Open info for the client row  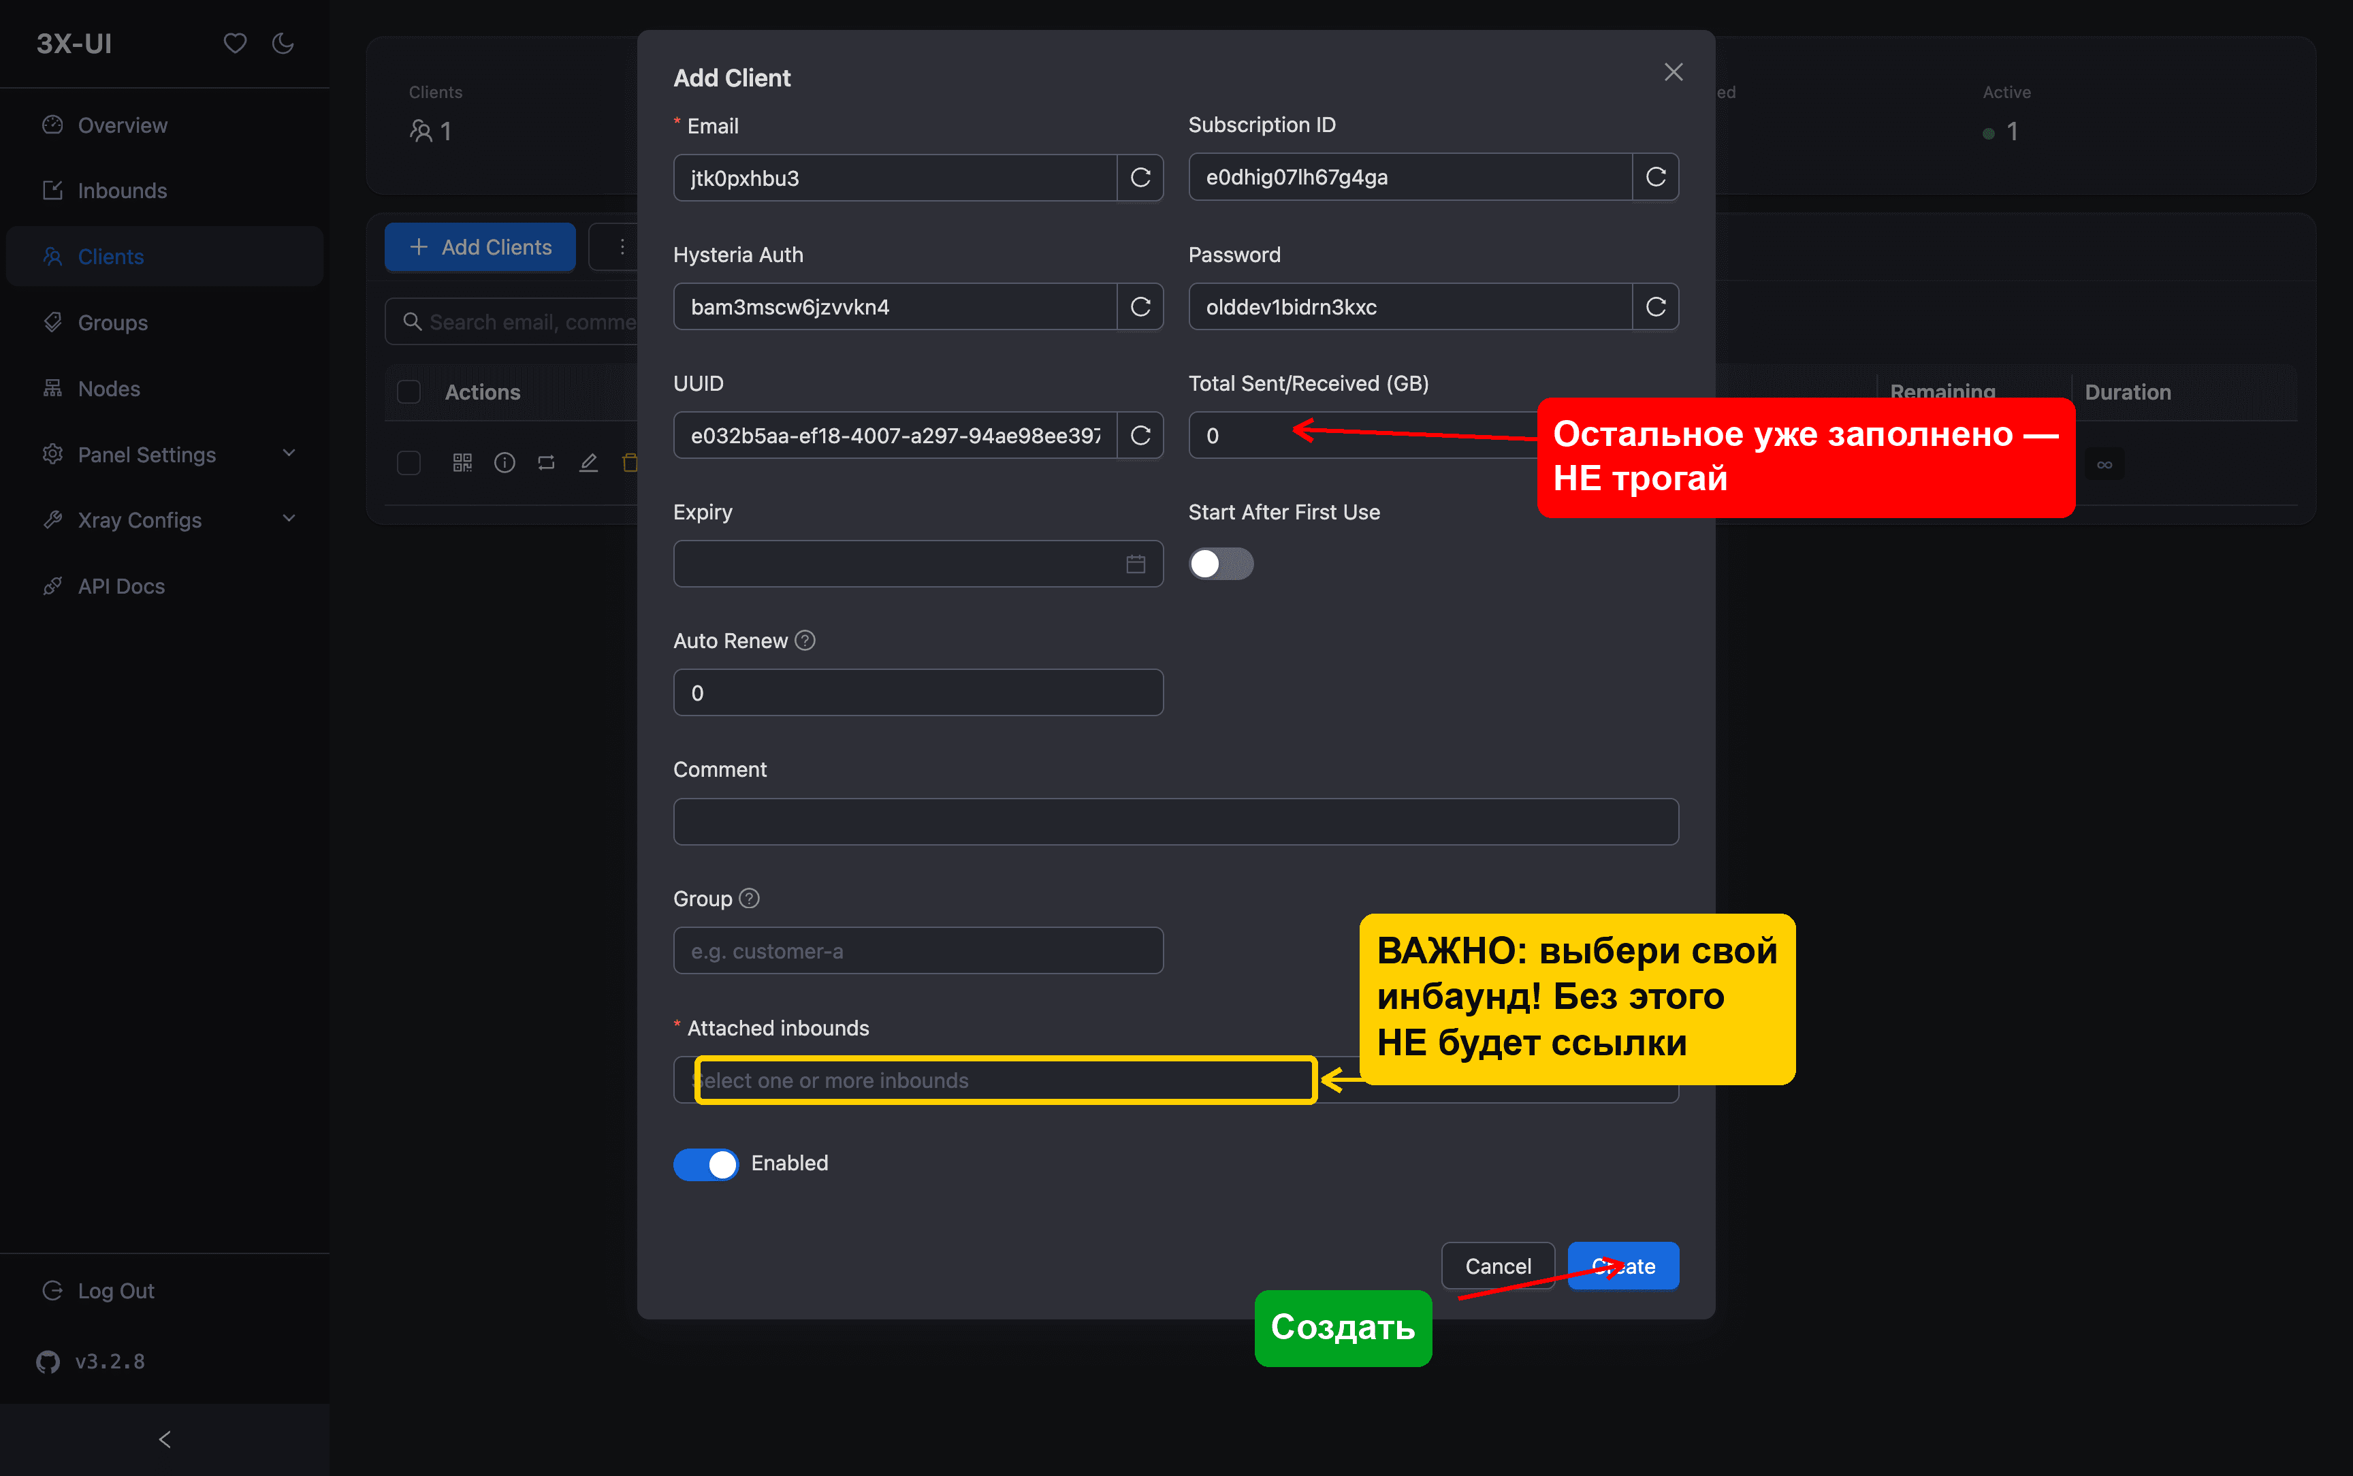pyautogui.click(x=505, y=463)
